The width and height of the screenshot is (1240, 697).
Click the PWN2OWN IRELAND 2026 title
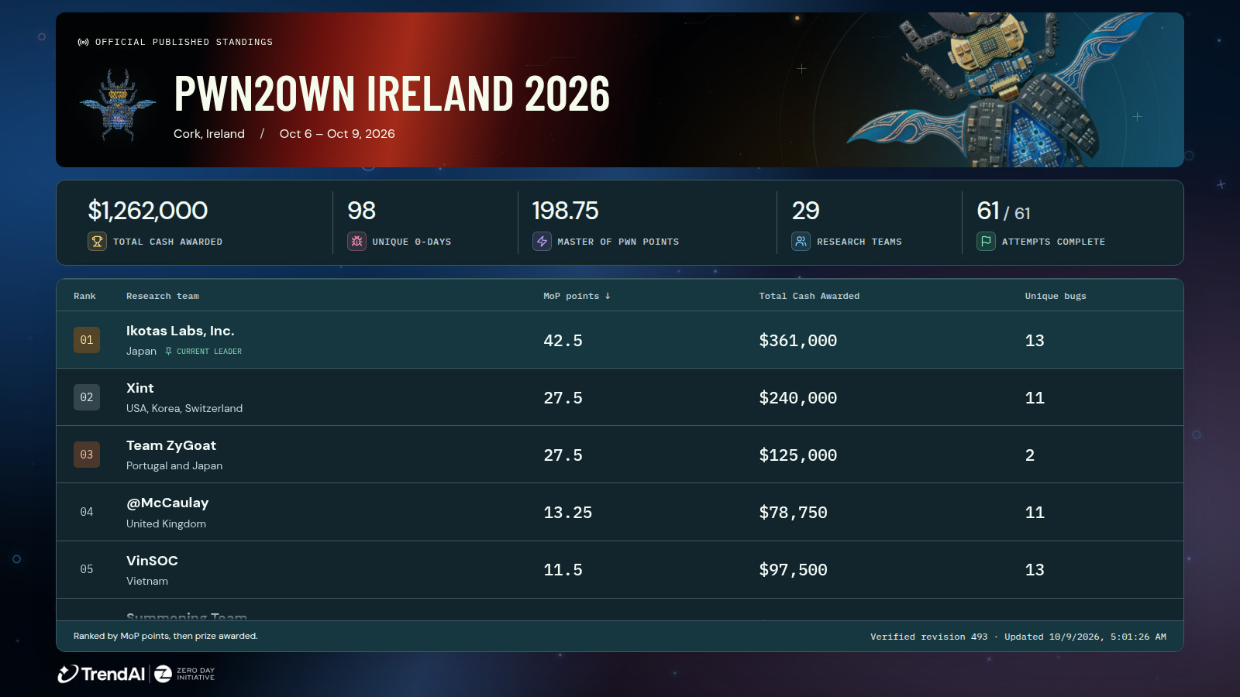point(392,94)
